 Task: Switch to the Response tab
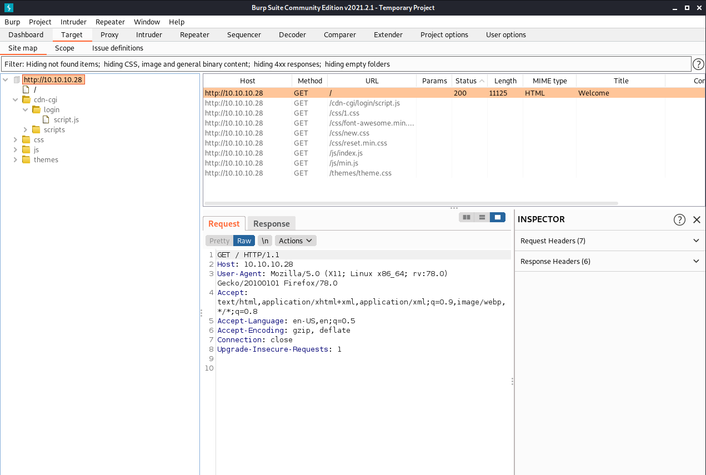pos(271,223)
